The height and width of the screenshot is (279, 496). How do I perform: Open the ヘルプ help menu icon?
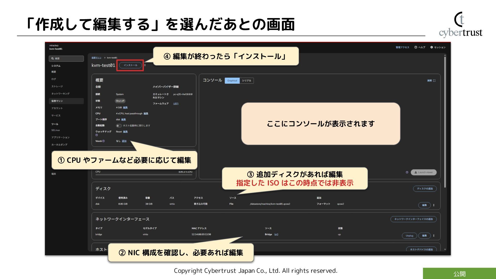pyautogui.click(x=416, y=47)
